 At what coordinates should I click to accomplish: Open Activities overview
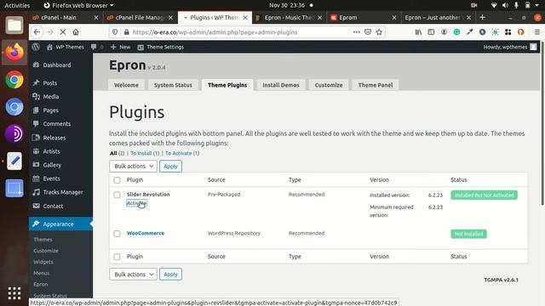(17, 6)
